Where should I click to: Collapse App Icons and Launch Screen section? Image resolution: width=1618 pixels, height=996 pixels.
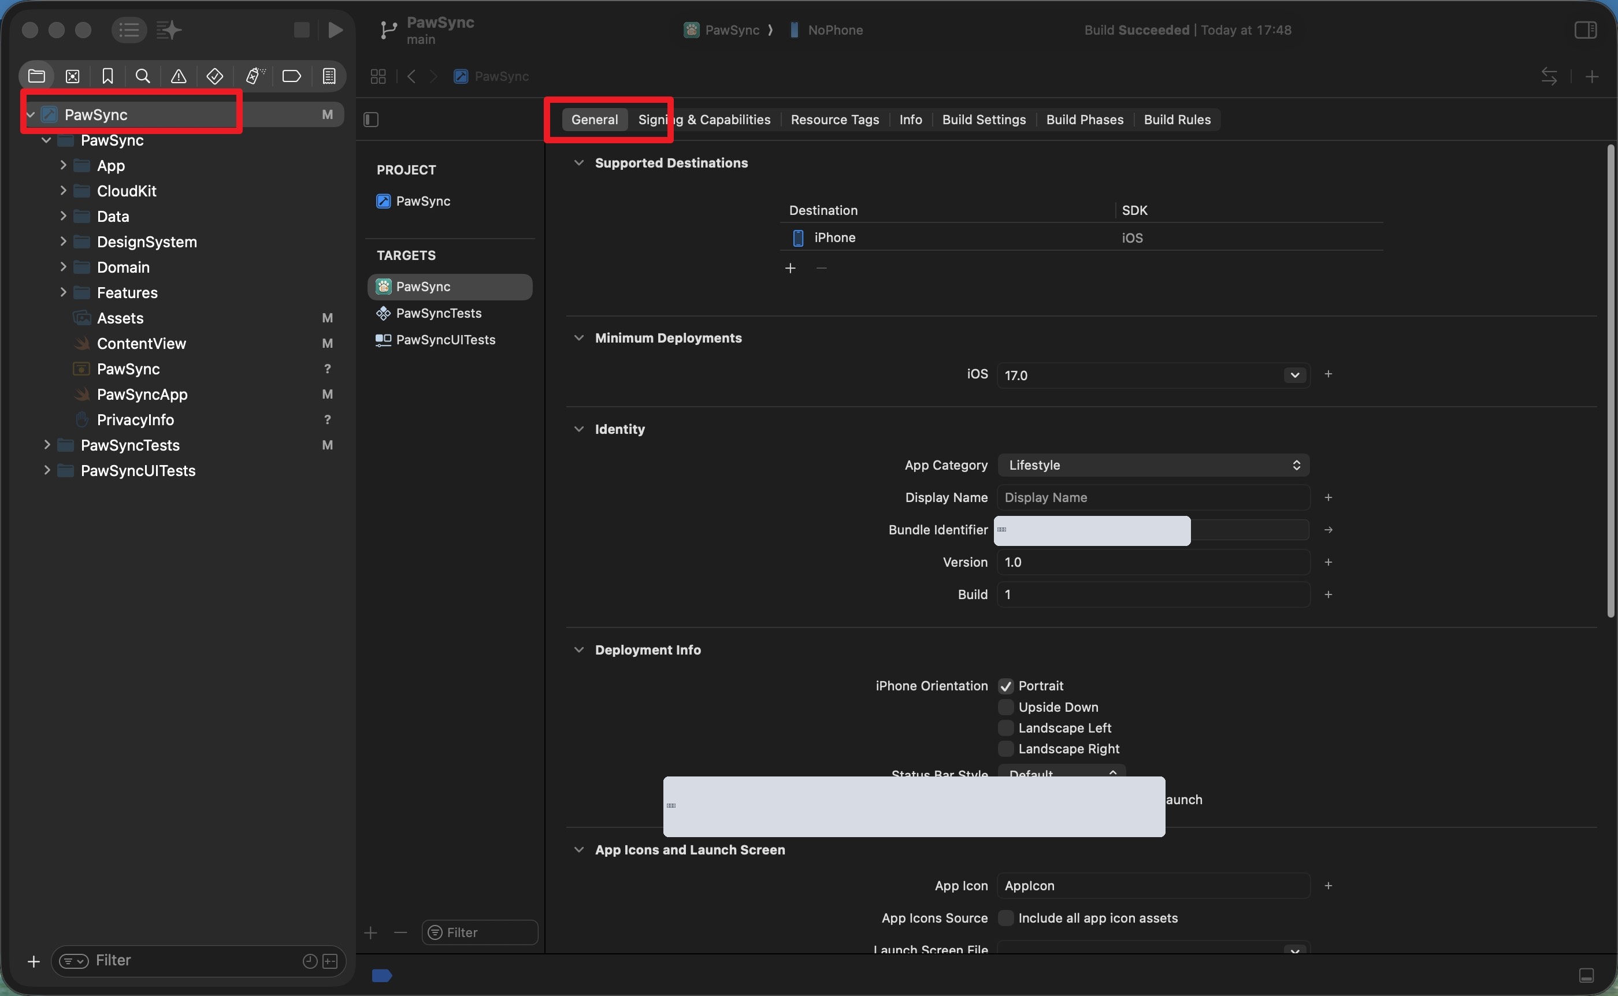pos(578,850)
